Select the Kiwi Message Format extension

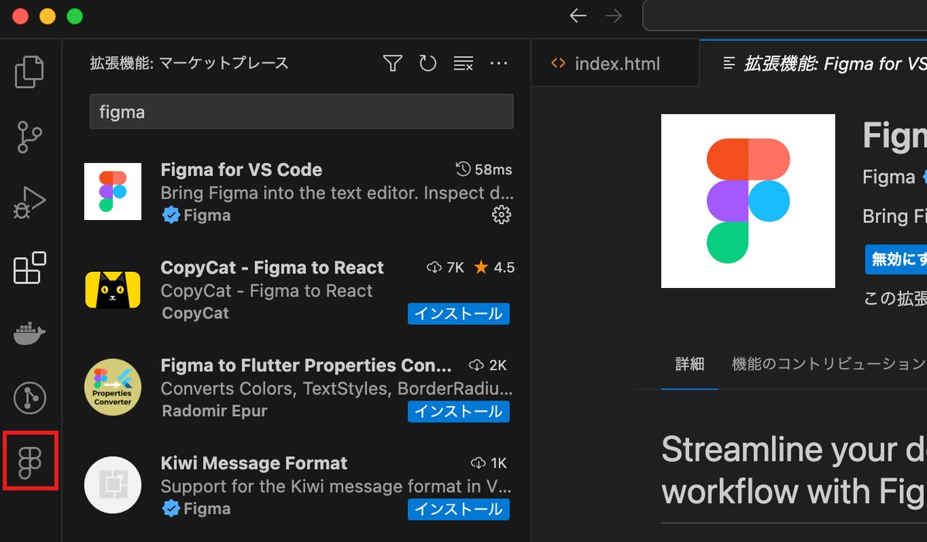click(298, 486)
